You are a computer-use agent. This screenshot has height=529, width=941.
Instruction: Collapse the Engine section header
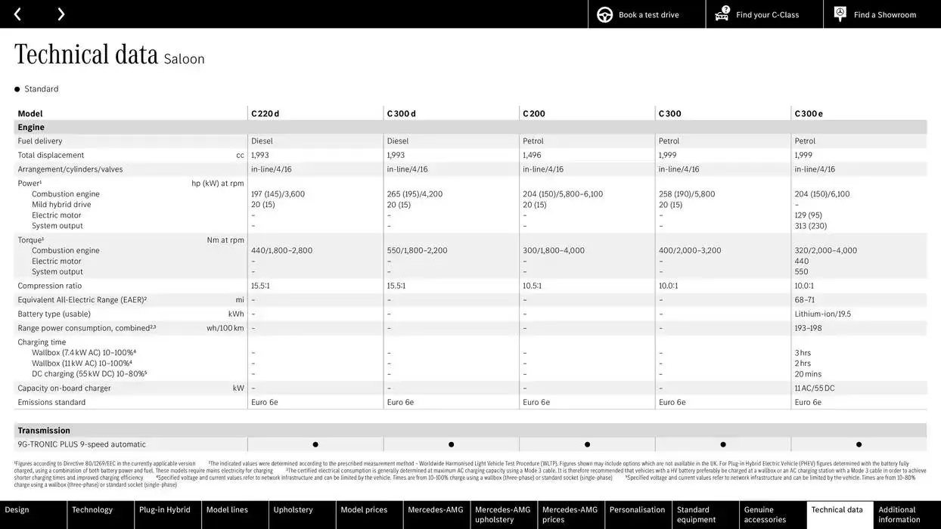click(30, 126)
